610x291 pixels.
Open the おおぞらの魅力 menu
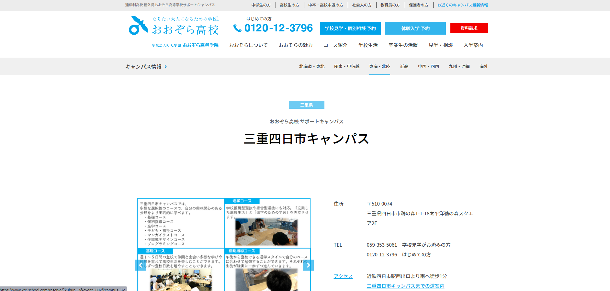point(296,45)
